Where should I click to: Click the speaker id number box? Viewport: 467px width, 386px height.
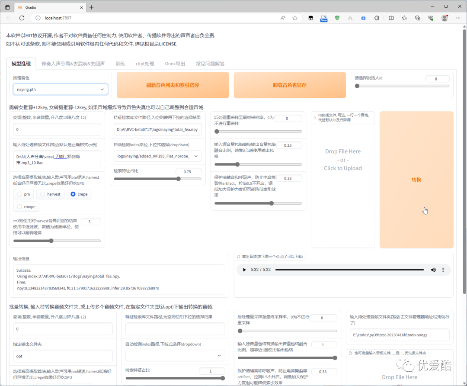point(437,79)
